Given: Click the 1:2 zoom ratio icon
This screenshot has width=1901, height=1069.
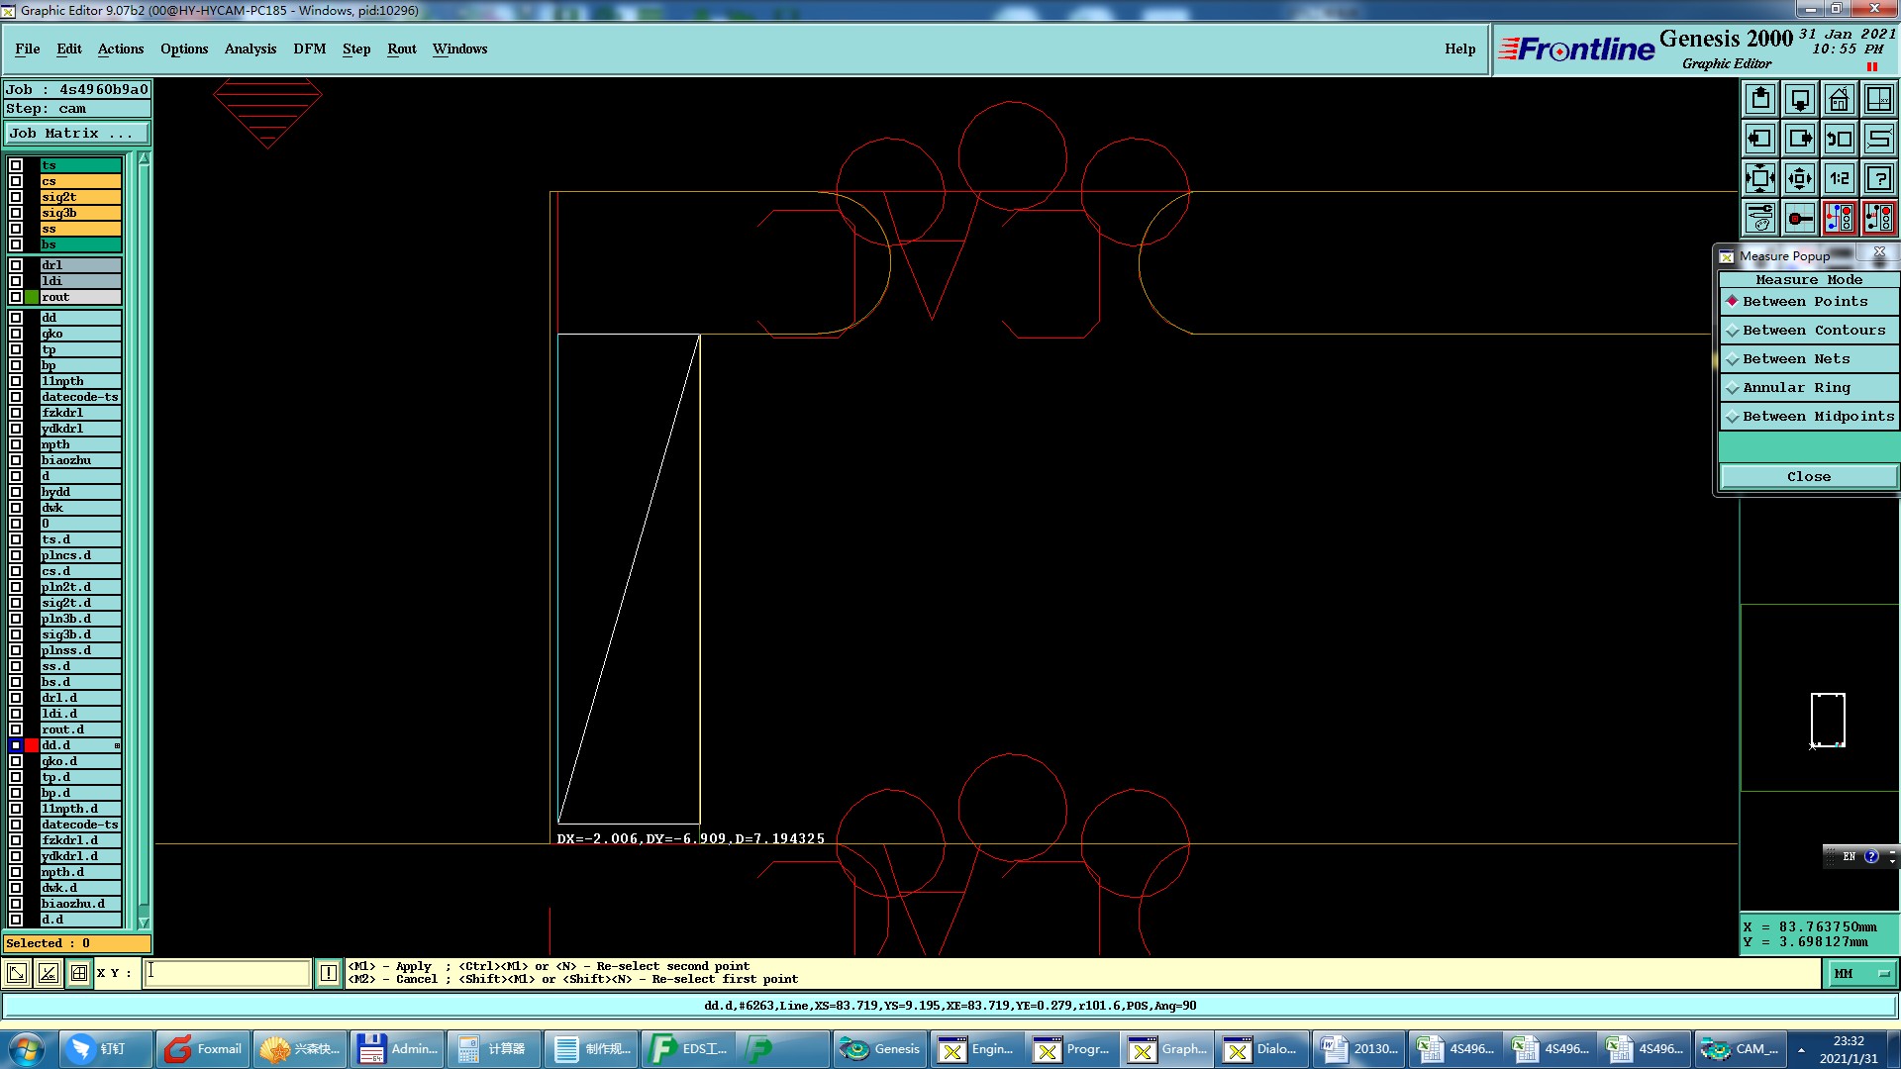Looking at the screenshot, I should tap(1839, 178).
